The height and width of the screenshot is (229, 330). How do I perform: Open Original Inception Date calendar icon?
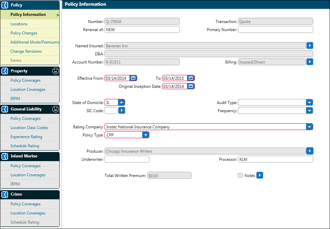(191, 86)
